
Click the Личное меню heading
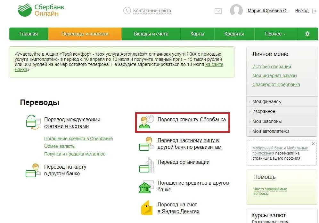270,54
